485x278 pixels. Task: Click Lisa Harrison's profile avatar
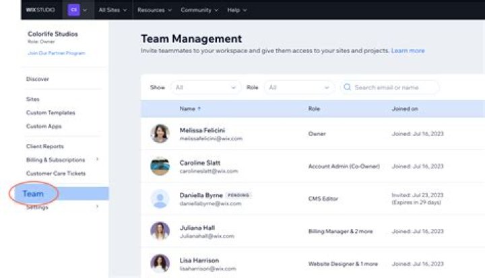(x=160, y=263)
